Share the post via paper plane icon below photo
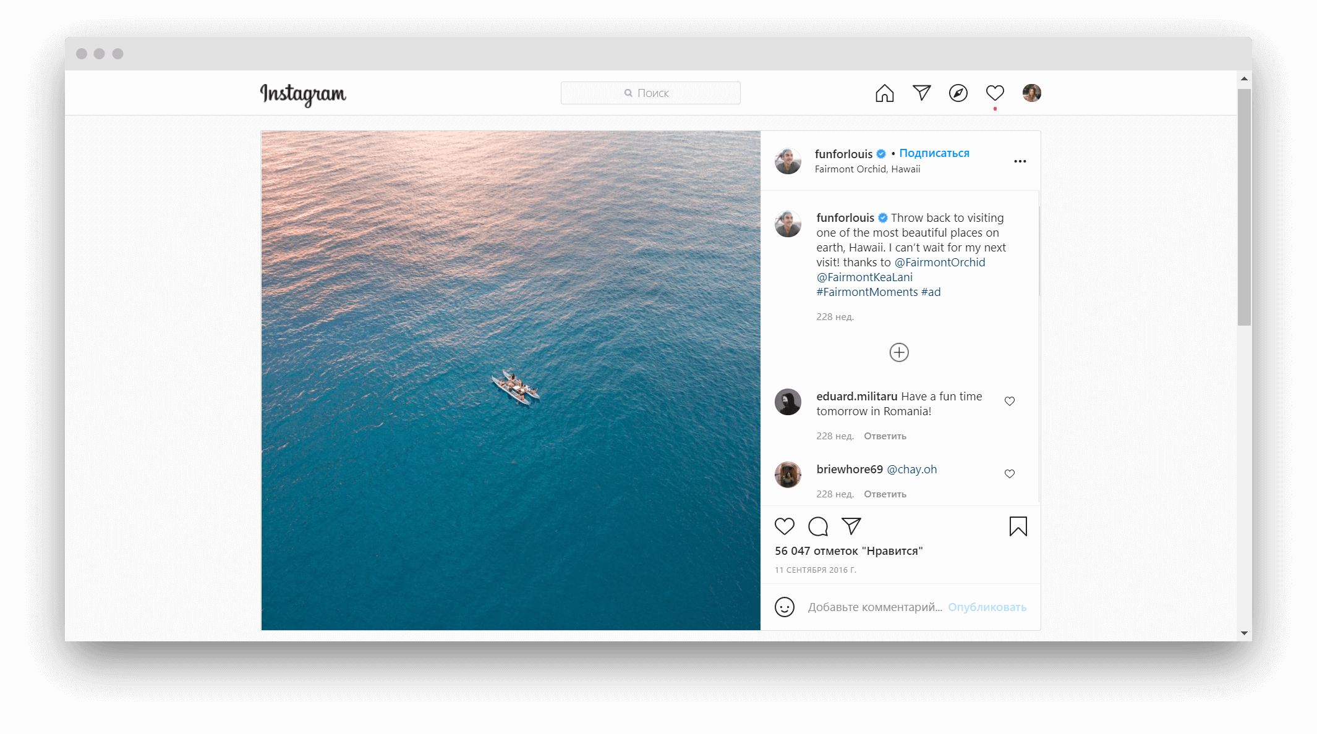1317x734 pixels. click(851, 526)
